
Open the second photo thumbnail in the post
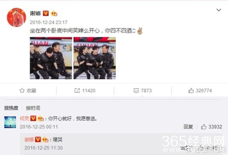95,58
